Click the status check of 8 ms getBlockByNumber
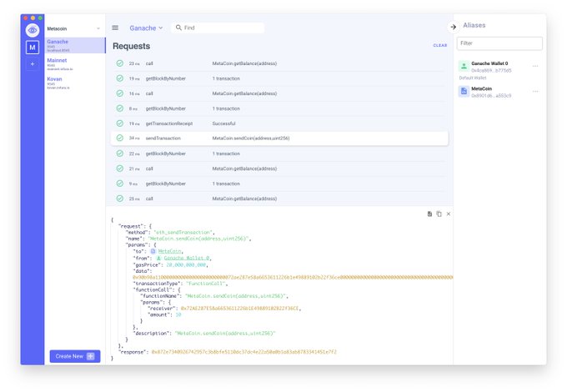 [120, 108]
